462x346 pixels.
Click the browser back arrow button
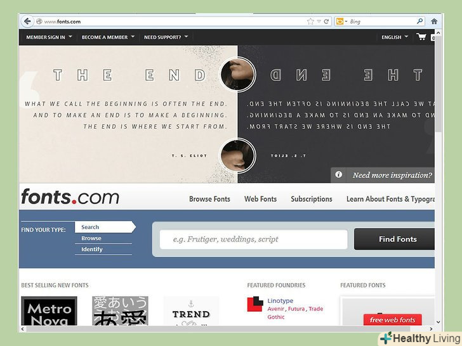(27, 22)
